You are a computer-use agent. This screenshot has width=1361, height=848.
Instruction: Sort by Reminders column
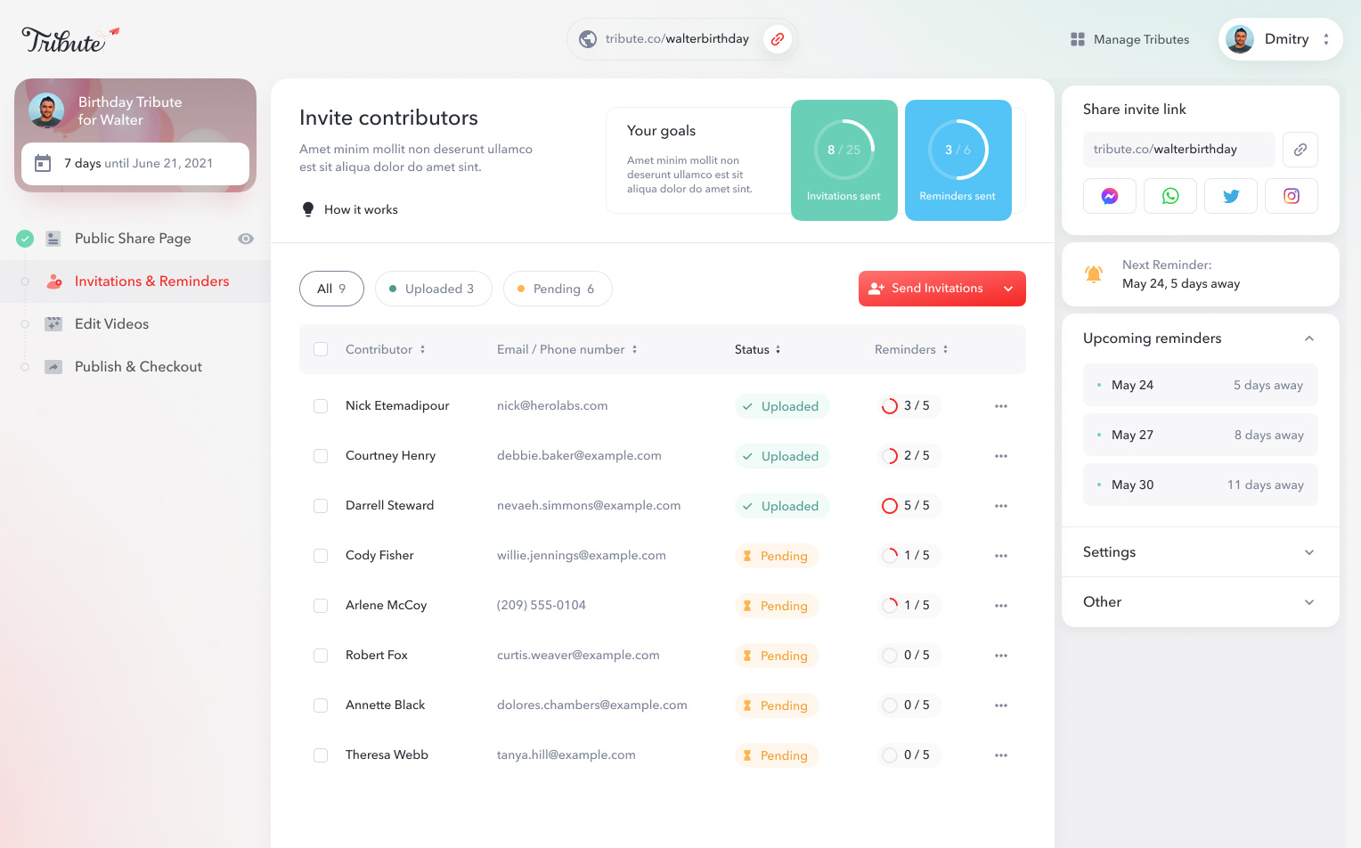point(911,349)
